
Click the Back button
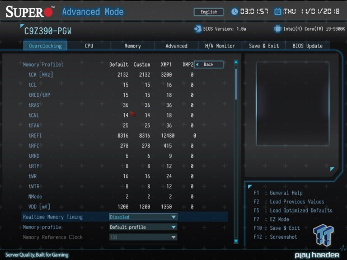click(209, 64)
